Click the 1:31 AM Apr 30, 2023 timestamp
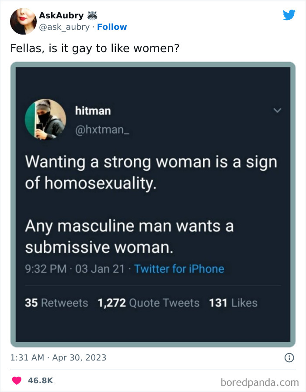The image size is (306, 392). [x=58, y=358]
